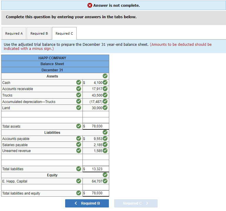Click the green check beside Assets header
This screenshot has height=211, width=226.
[x=105, y=76]
